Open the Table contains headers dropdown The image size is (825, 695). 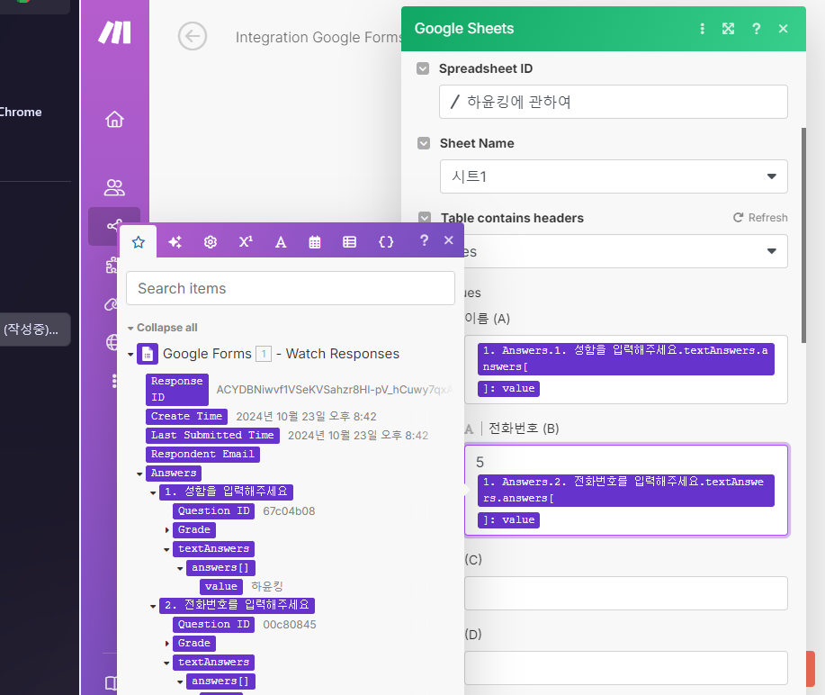625,251
